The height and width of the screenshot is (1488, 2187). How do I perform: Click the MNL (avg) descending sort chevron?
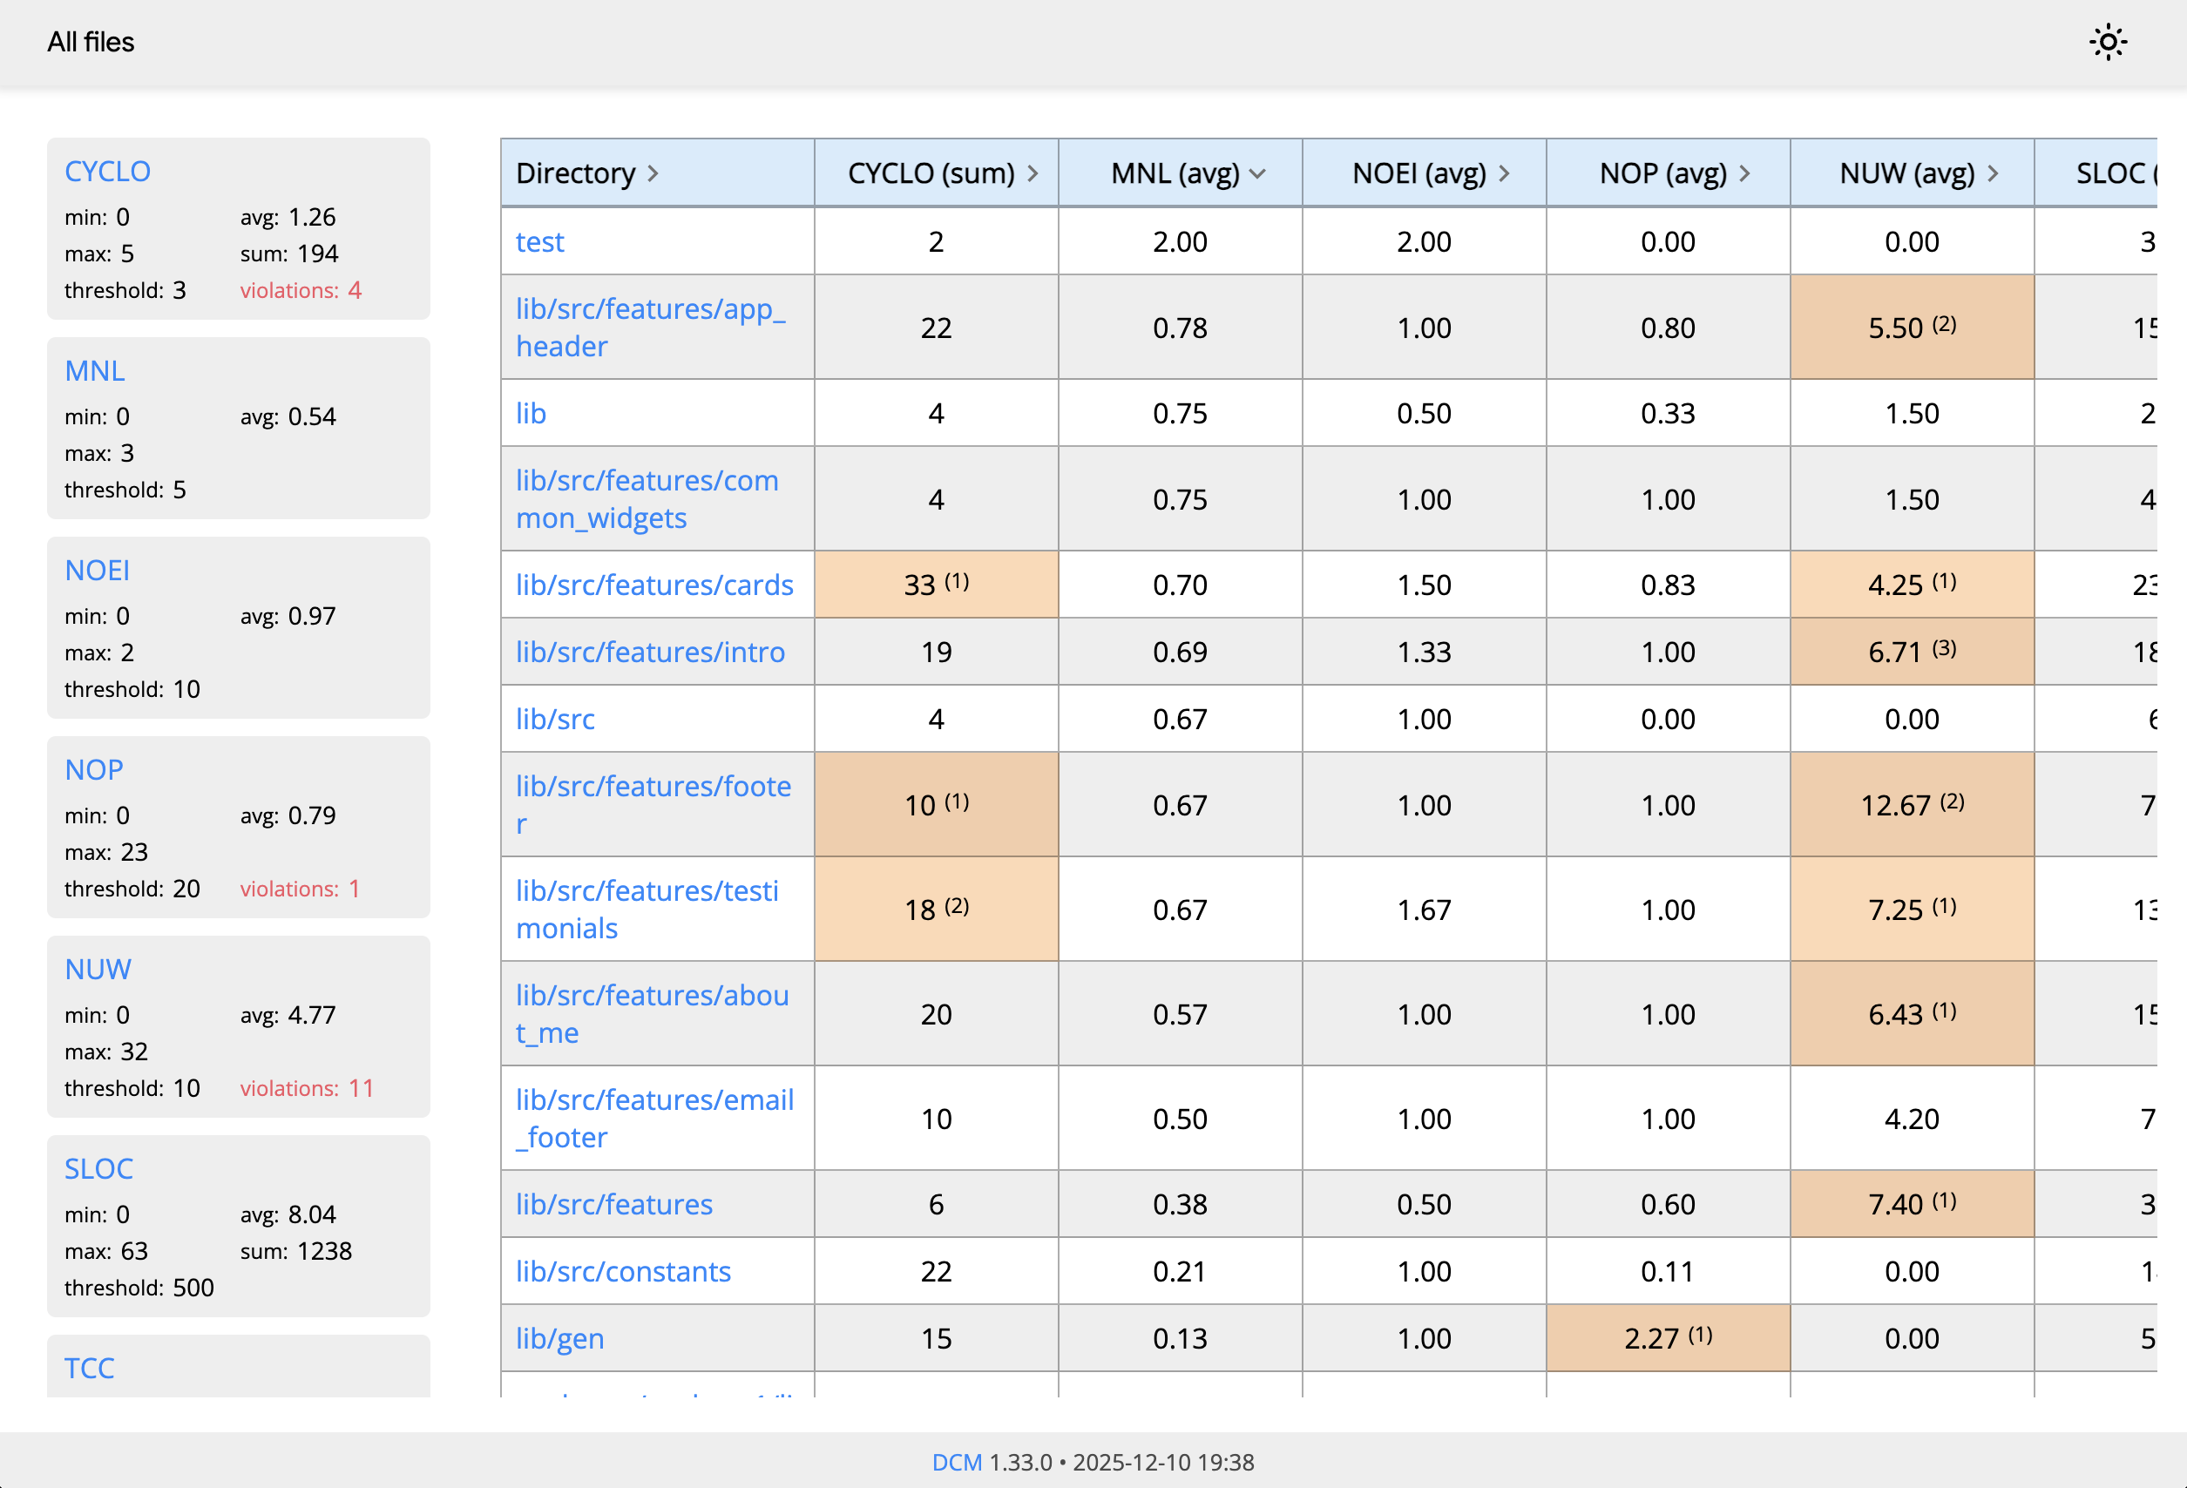click(x=1258, y=173)
